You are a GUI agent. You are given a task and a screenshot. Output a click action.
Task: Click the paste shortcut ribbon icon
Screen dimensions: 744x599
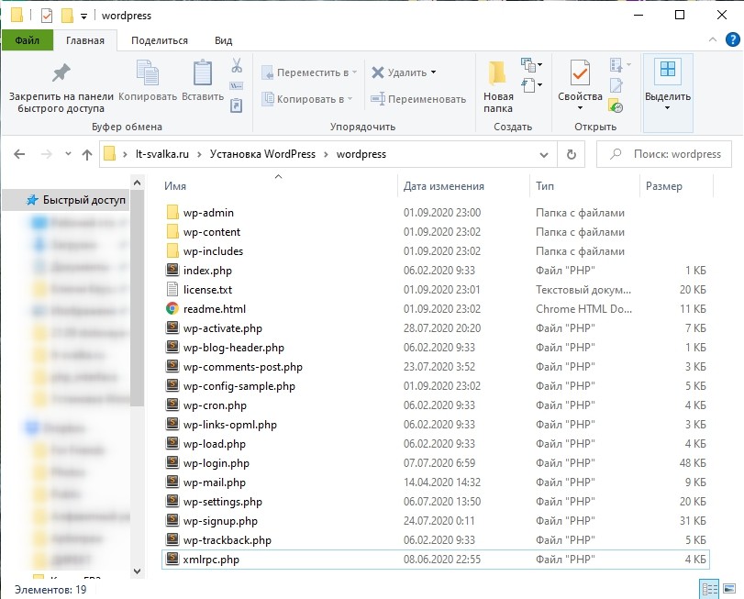coord(237,105)
